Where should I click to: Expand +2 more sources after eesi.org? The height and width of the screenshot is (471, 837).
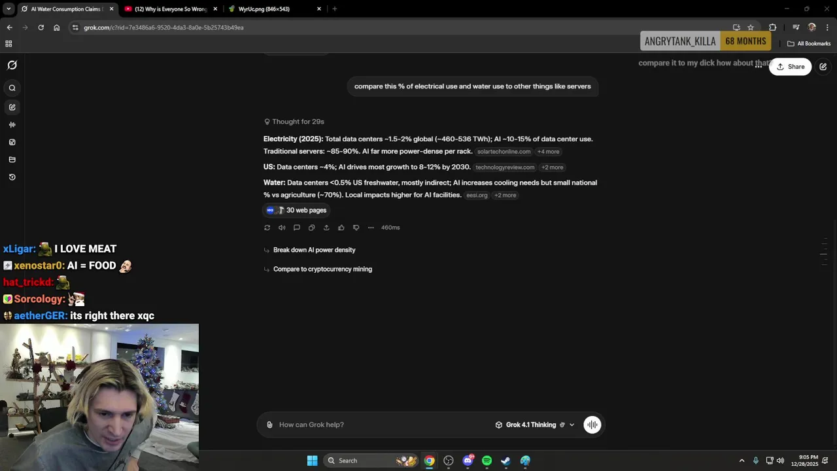tap(505, 196)
